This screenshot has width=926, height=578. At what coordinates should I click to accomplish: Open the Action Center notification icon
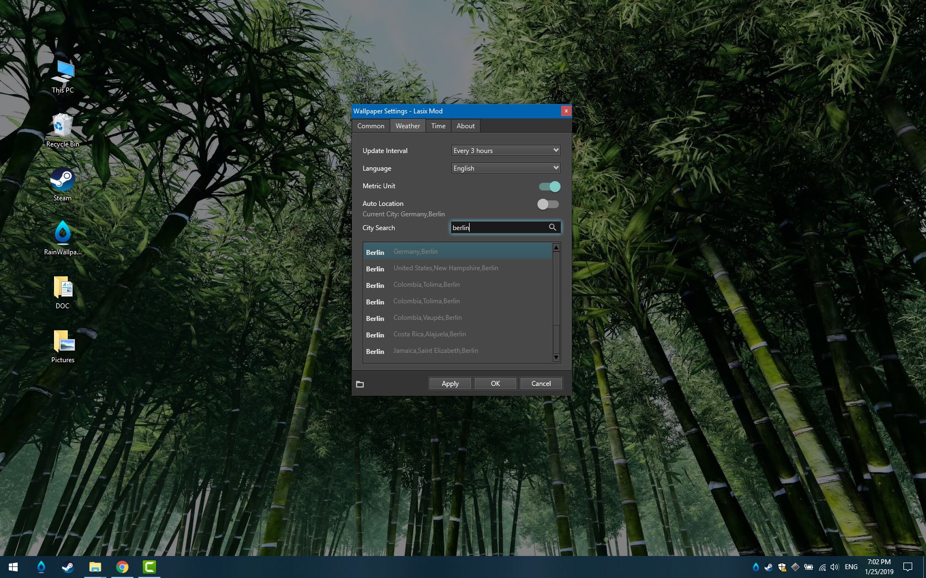(x=909, y=567)
